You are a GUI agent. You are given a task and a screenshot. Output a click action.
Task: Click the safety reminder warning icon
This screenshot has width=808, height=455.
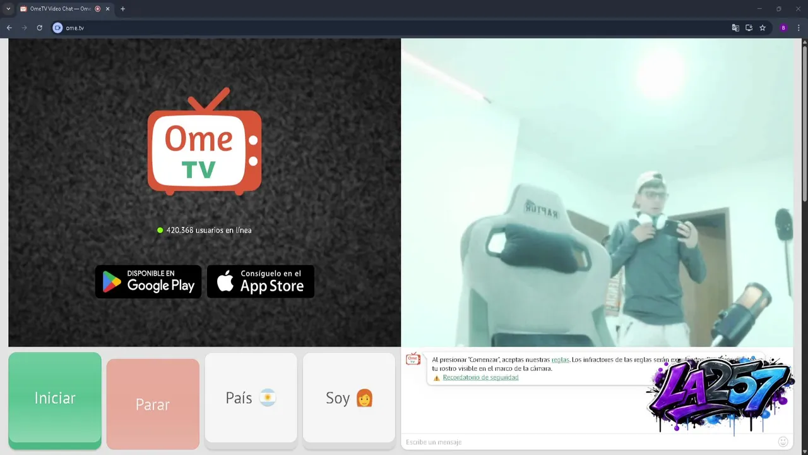pyautogui.click(x=436, y=378)
